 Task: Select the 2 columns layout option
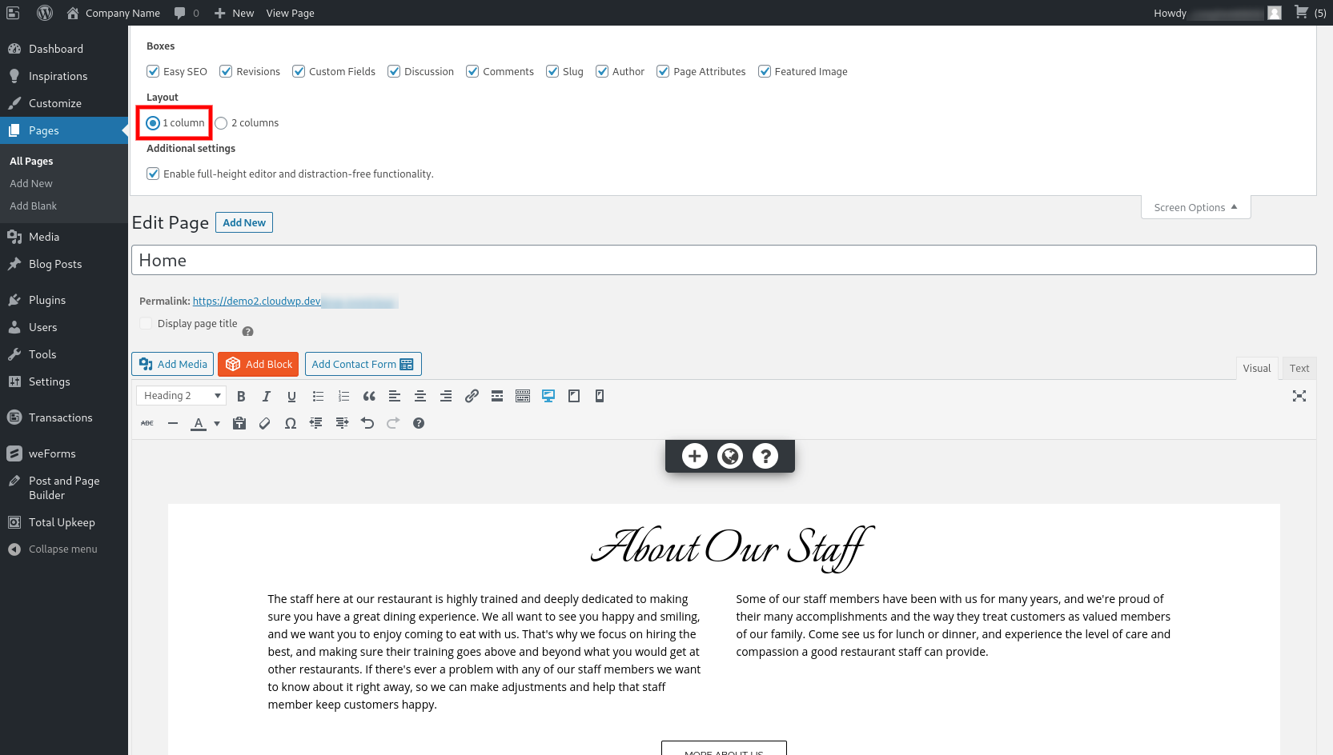pos(222,123)
